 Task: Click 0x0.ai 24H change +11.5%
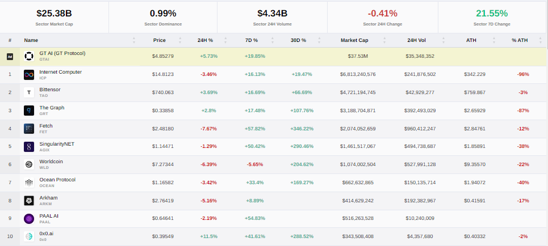click(x=208, y=236)
